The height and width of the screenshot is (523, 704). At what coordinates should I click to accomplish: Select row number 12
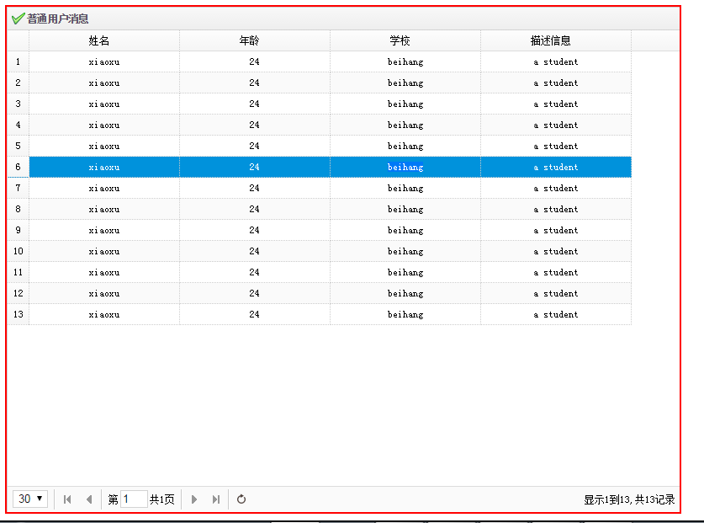pyautogui.click(x=18, y=293)
